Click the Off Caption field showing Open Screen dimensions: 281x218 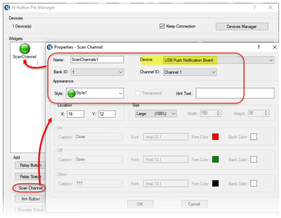pyautogui.click(x=99, y=159)
